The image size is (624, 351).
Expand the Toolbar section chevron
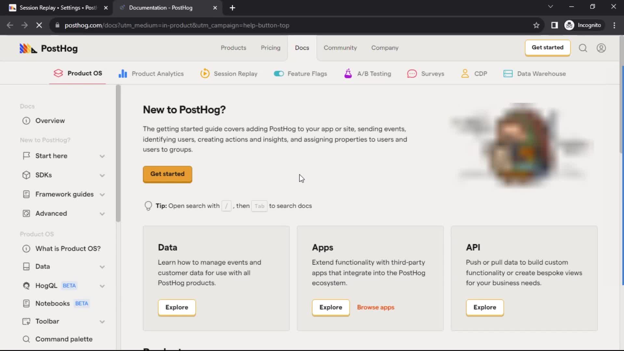click(x=102, y=322)
